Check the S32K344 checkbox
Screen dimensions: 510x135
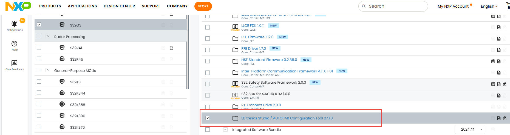point(39,93)
